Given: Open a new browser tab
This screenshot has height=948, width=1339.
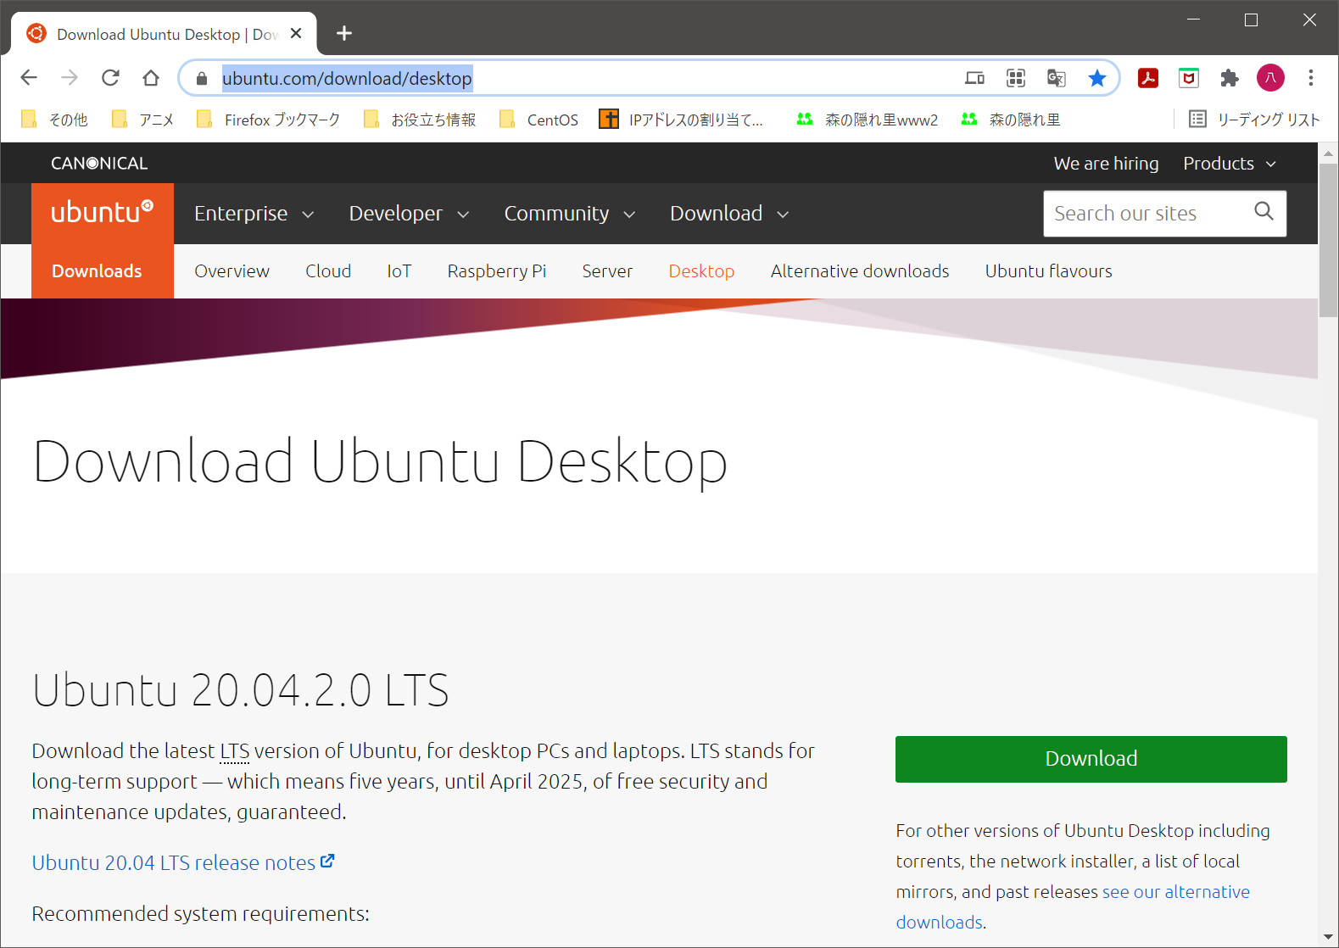Looking at the screenshot, I should 344,33.
